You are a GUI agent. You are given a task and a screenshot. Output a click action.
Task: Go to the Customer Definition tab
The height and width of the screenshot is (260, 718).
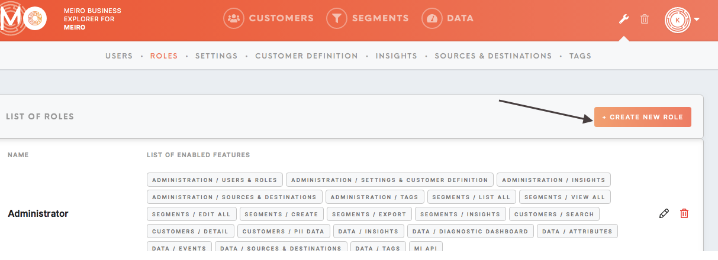coord(307,56)
